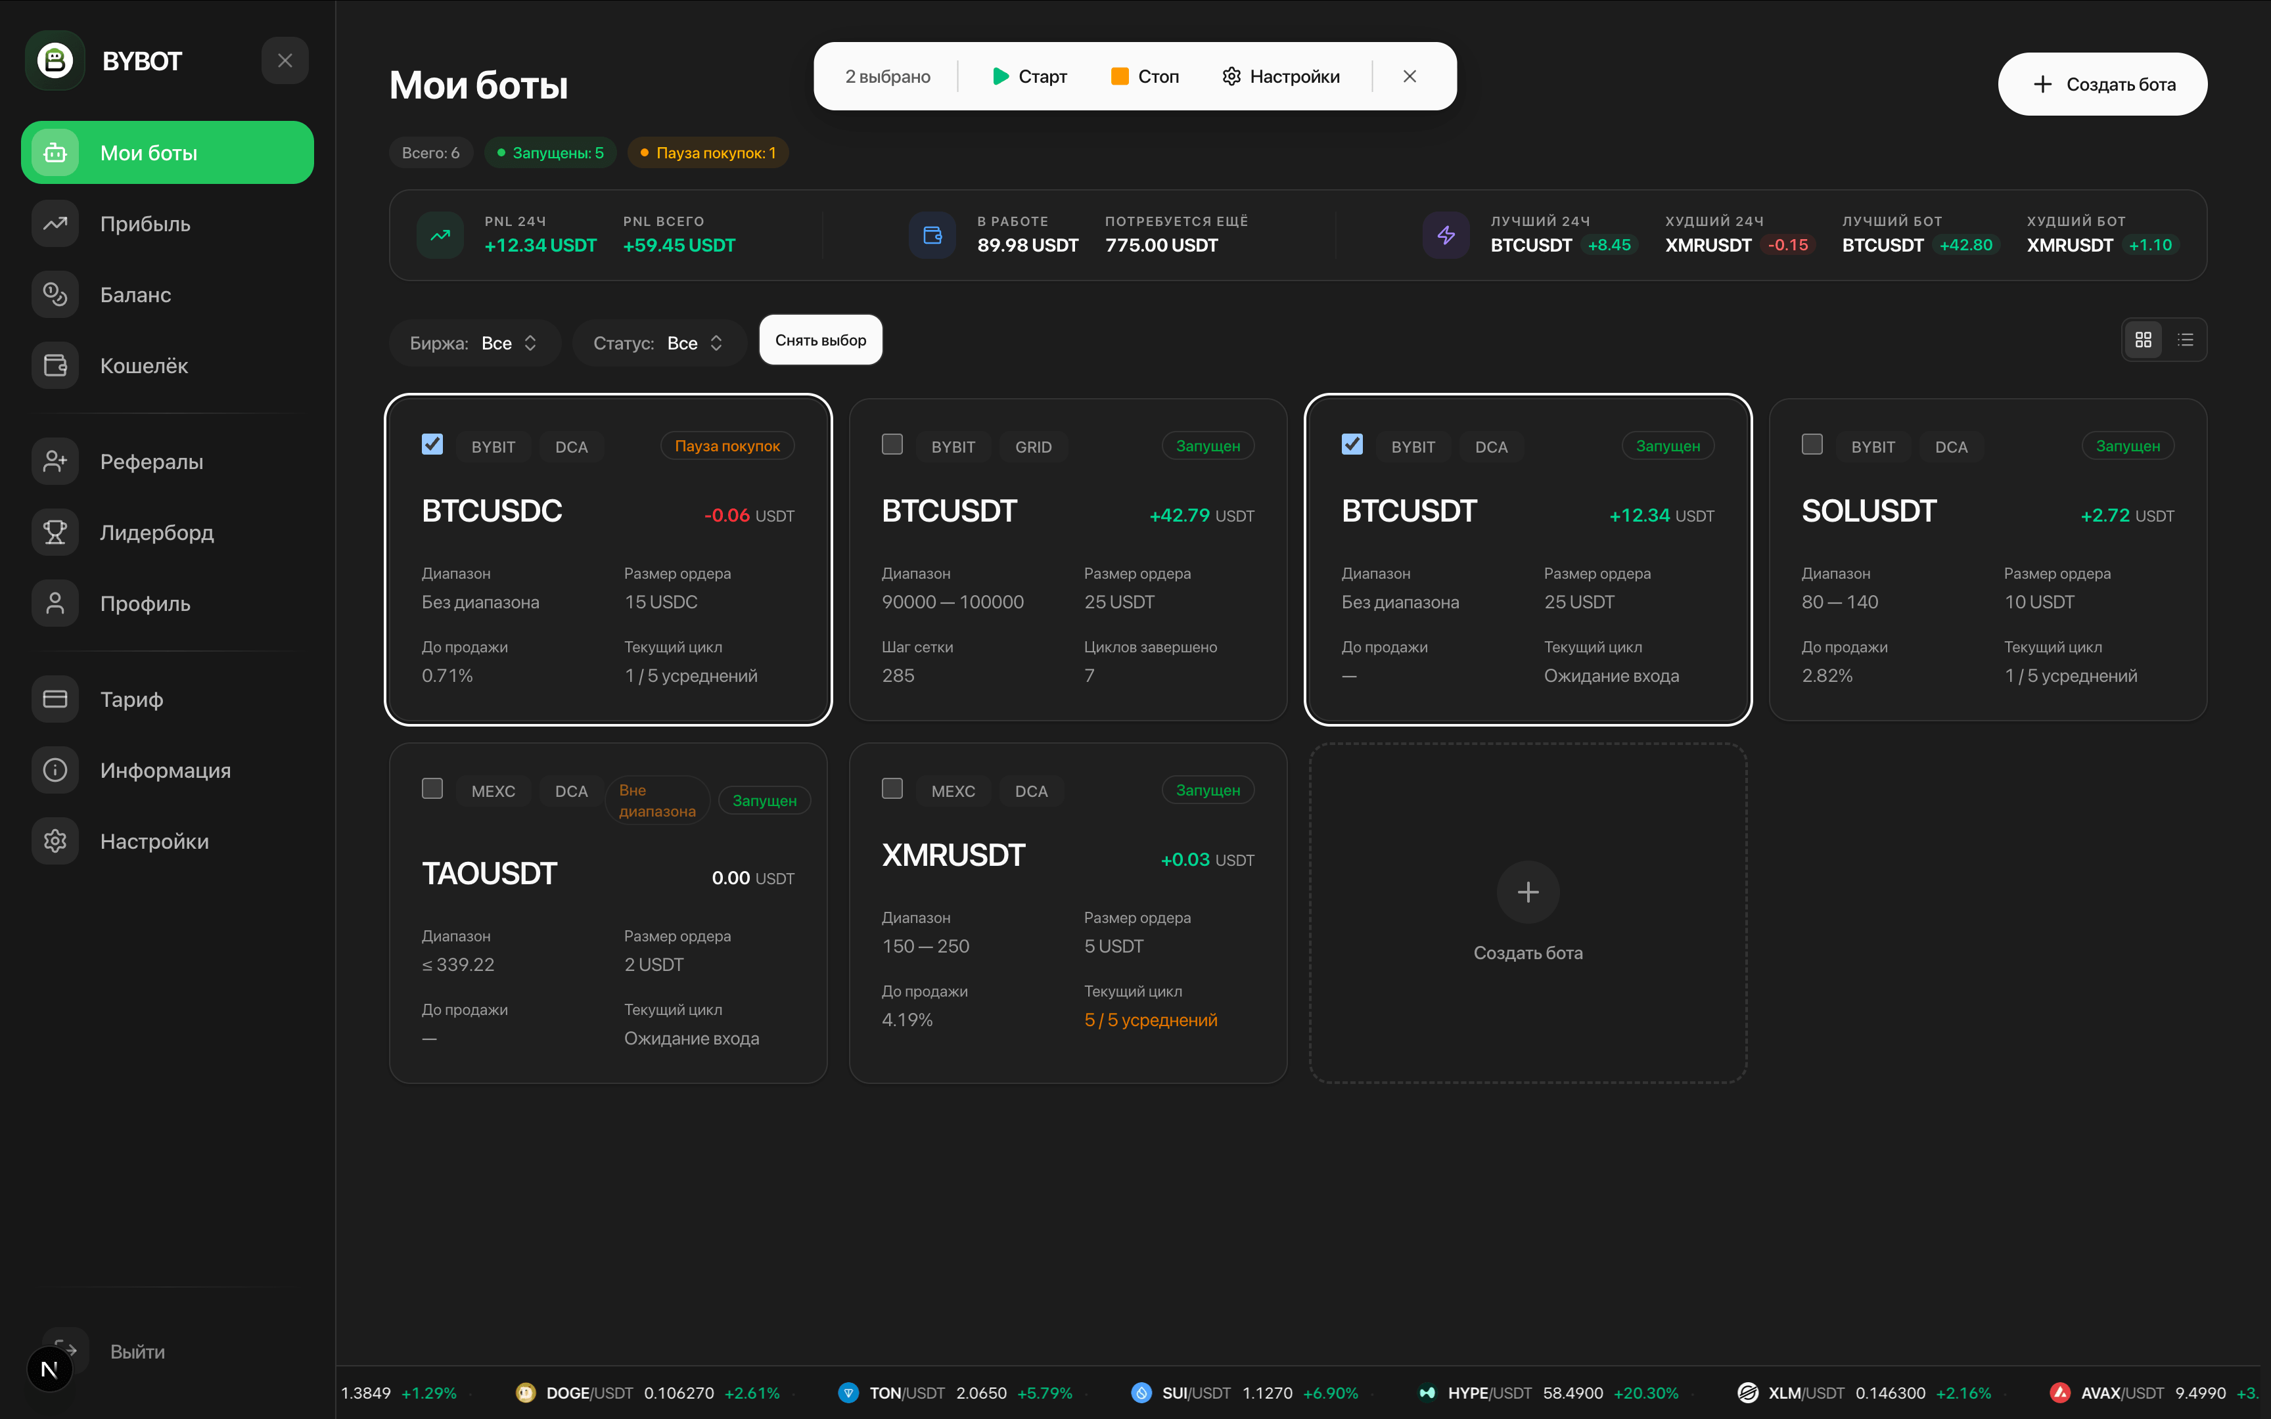Open the SOLUSDT bot card title
2271x1419 pixels.
point(1870,512)
